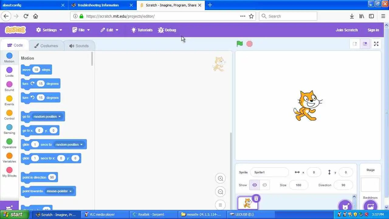The width and height of the screenshot is (389, 219).
Task: Open the glide block's random position dropdown
Action: (x=69, y=144)
